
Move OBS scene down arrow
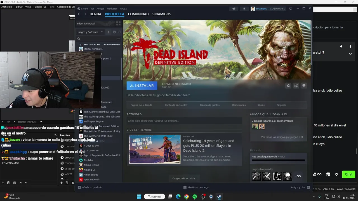(x=26, y=183)
